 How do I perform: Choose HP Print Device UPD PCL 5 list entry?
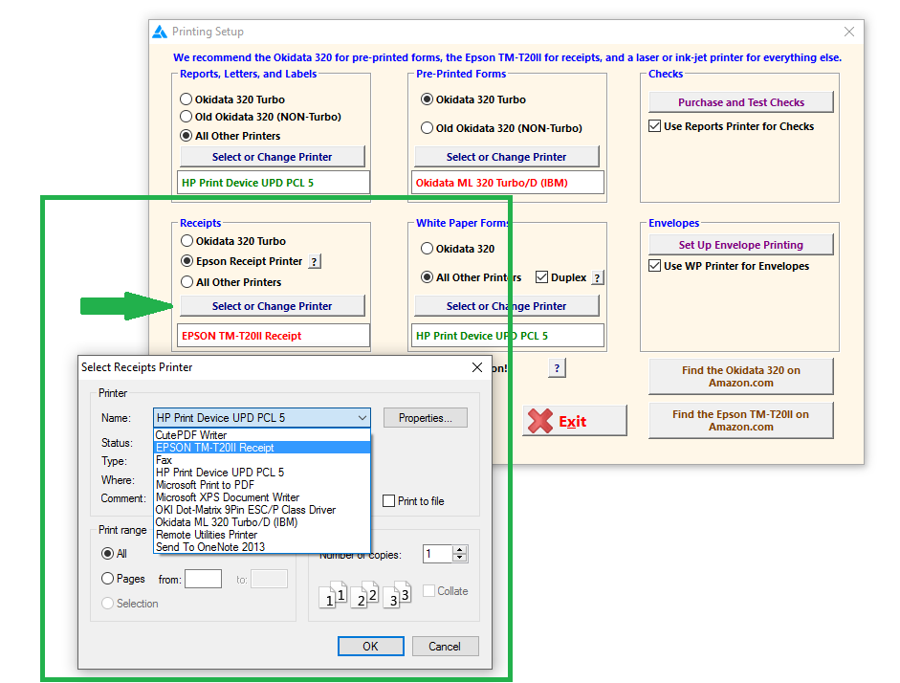click(x=262, y=473)
